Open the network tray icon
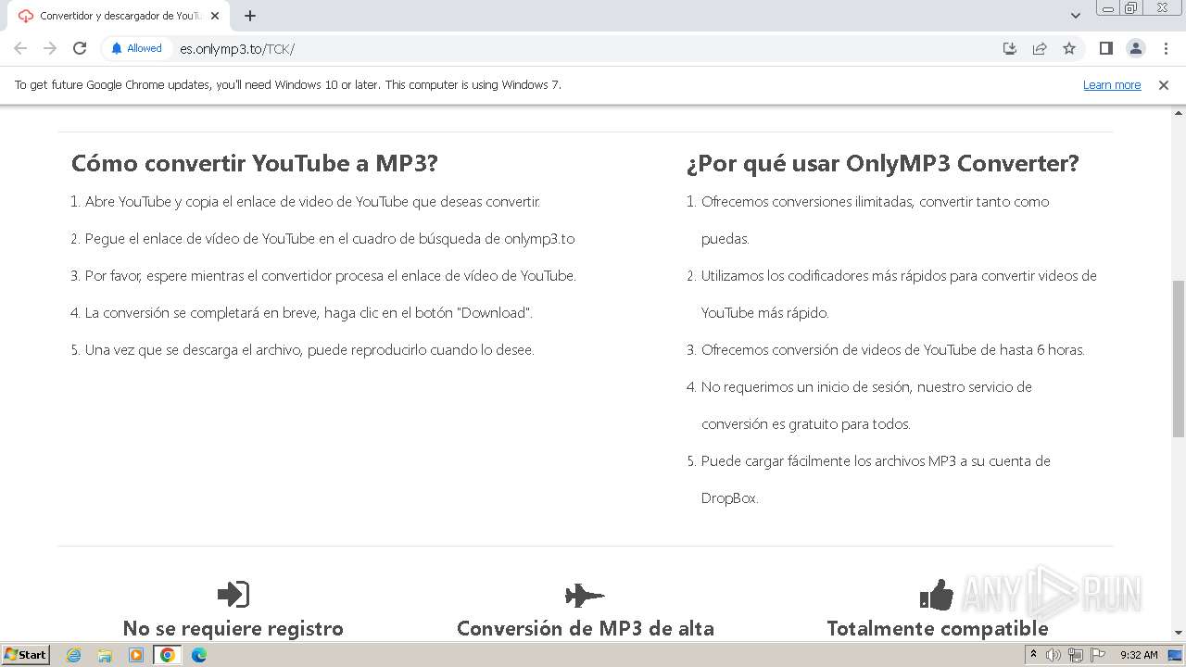 coord(1076,655)
